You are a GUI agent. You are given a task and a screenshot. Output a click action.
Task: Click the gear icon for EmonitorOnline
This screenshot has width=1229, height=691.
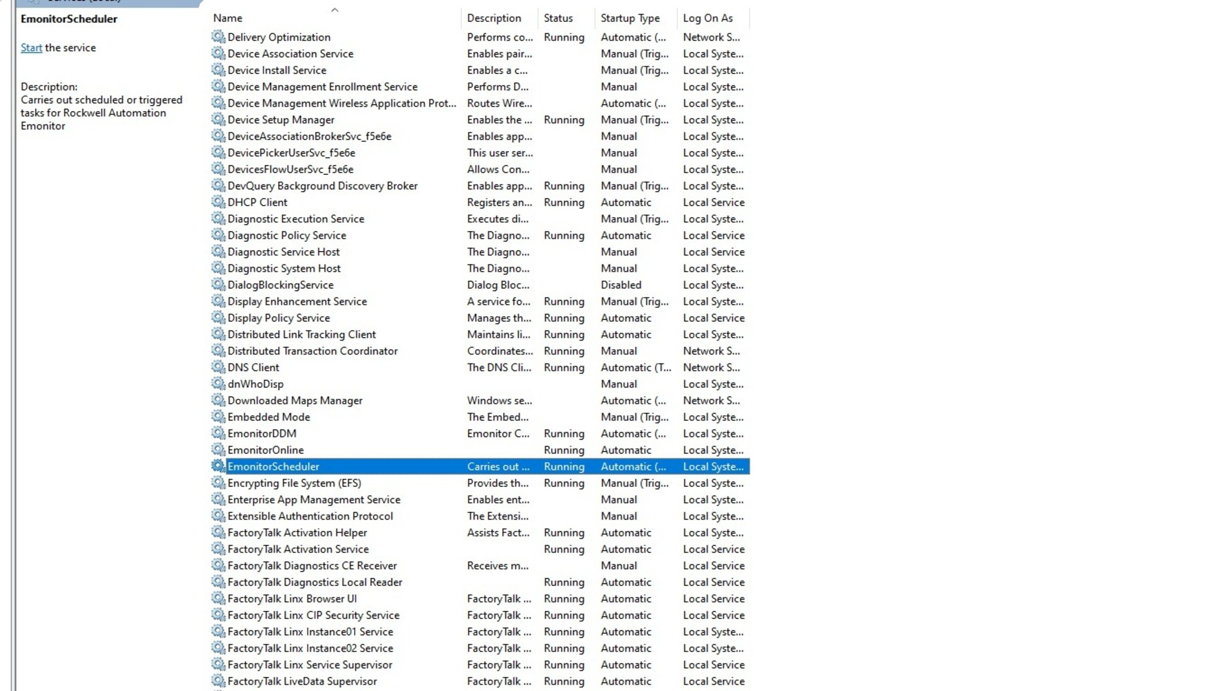tap(218, 449)
